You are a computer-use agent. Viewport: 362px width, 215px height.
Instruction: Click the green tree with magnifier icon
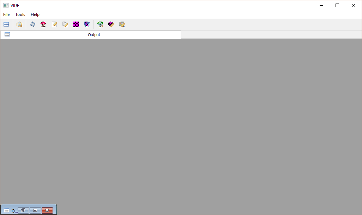(100, 24)
